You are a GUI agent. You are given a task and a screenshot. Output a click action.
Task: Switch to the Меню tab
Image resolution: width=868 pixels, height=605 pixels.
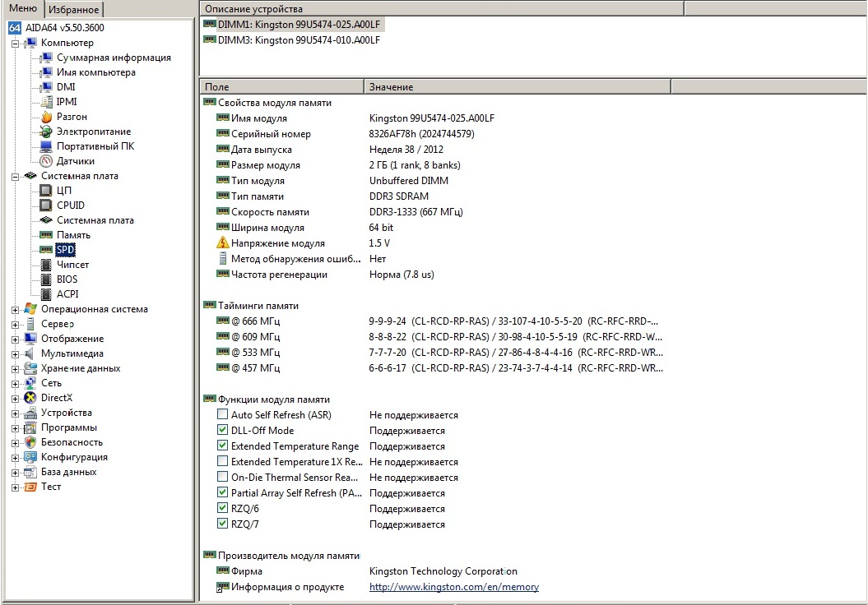pyautogui.click(x=23, y=8)
